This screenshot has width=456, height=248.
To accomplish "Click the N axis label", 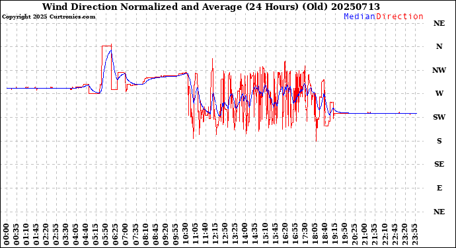I will (x=439, y=46).
